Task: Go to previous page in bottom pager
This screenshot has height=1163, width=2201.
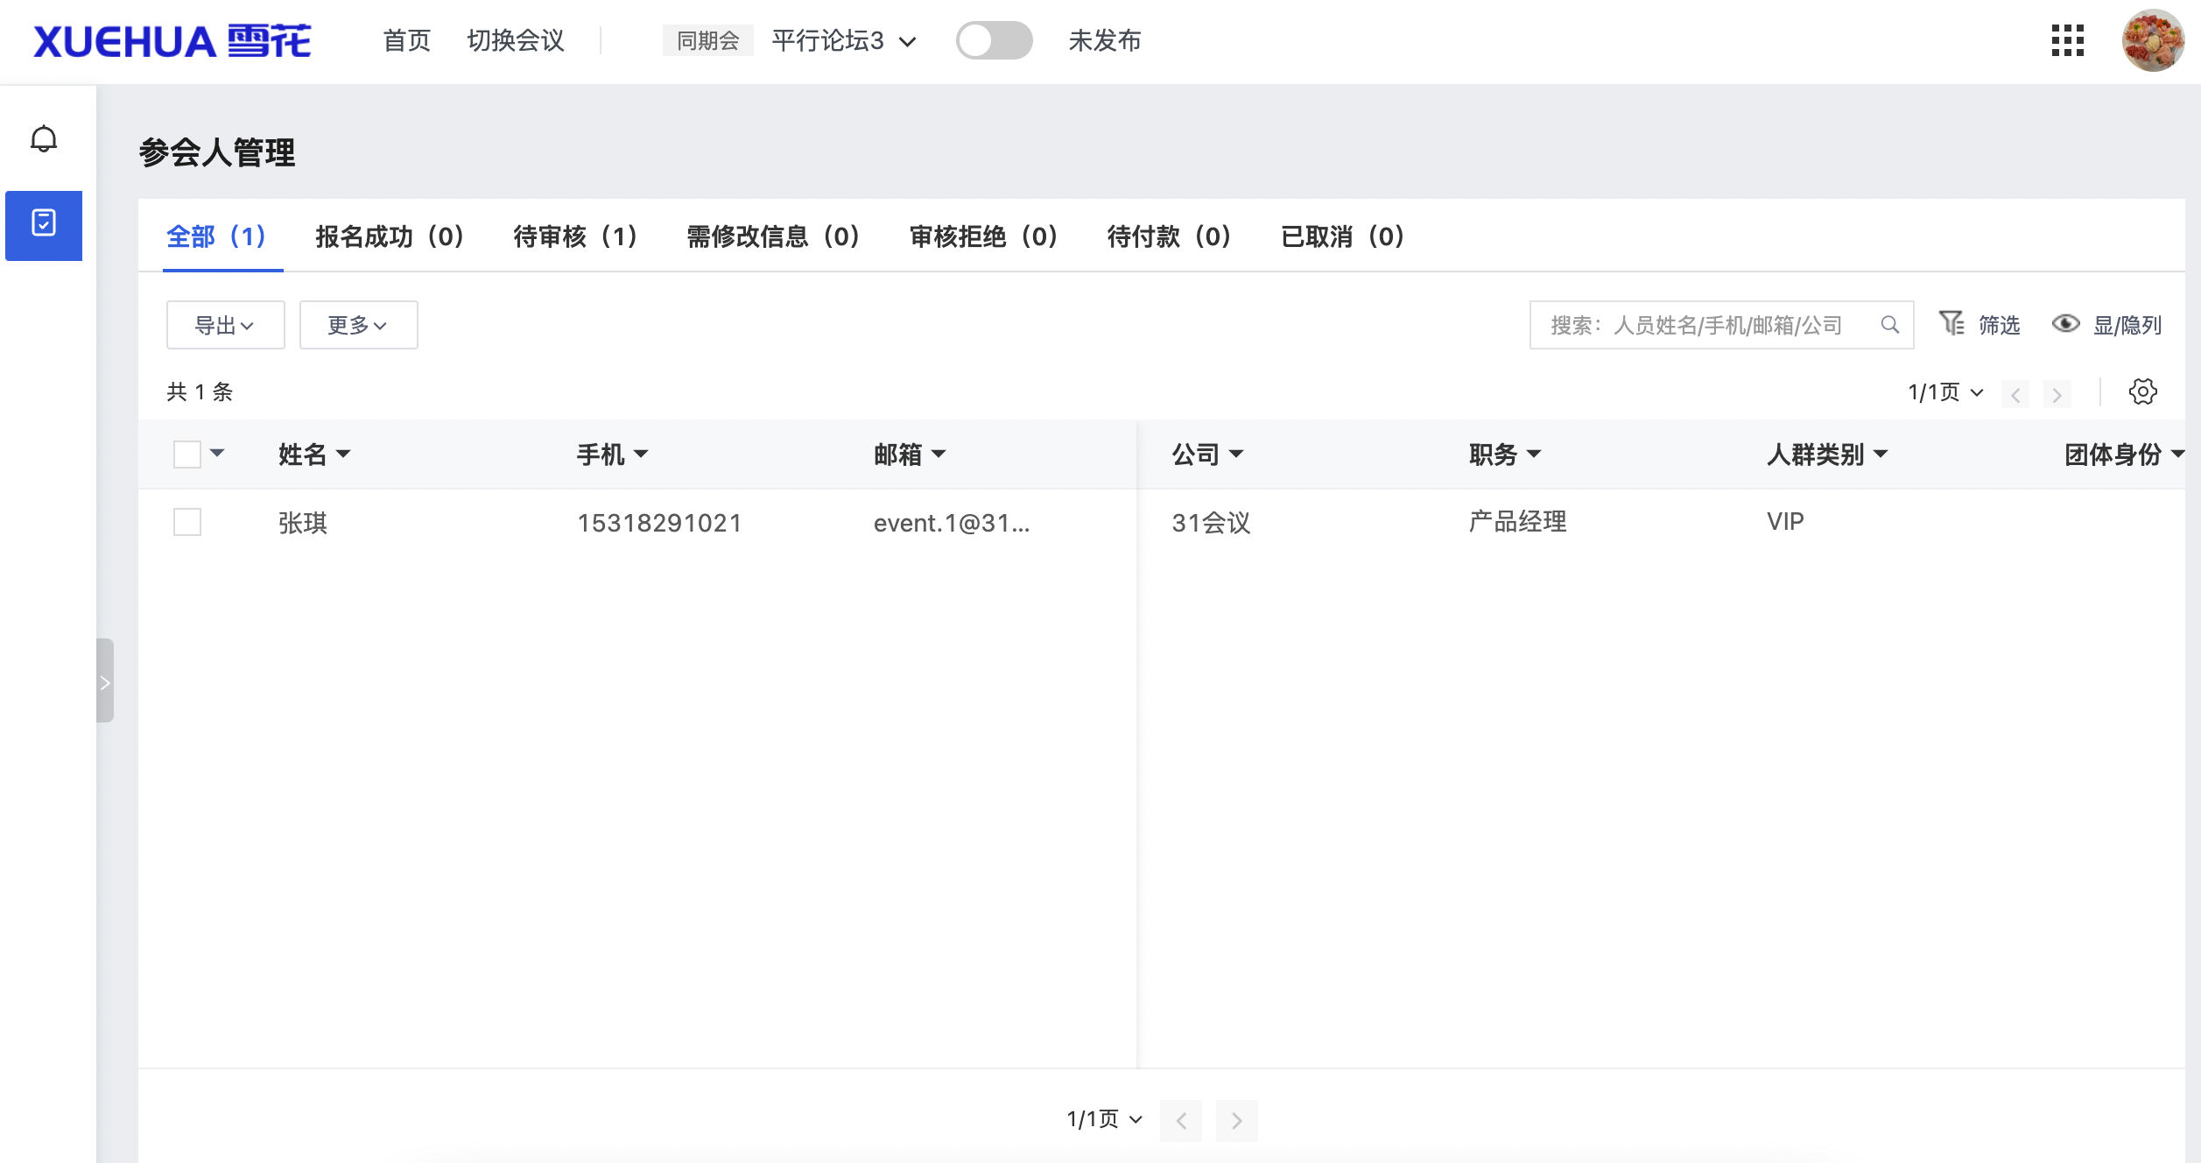Action: 1181,1120
